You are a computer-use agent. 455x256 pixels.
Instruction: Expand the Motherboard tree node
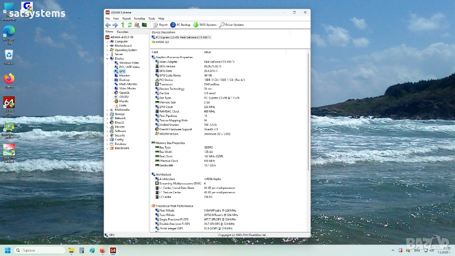click(107, 46)
